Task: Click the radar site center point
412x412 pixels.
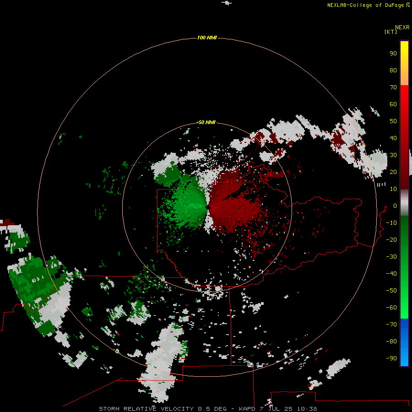Action: pos(207,207)
